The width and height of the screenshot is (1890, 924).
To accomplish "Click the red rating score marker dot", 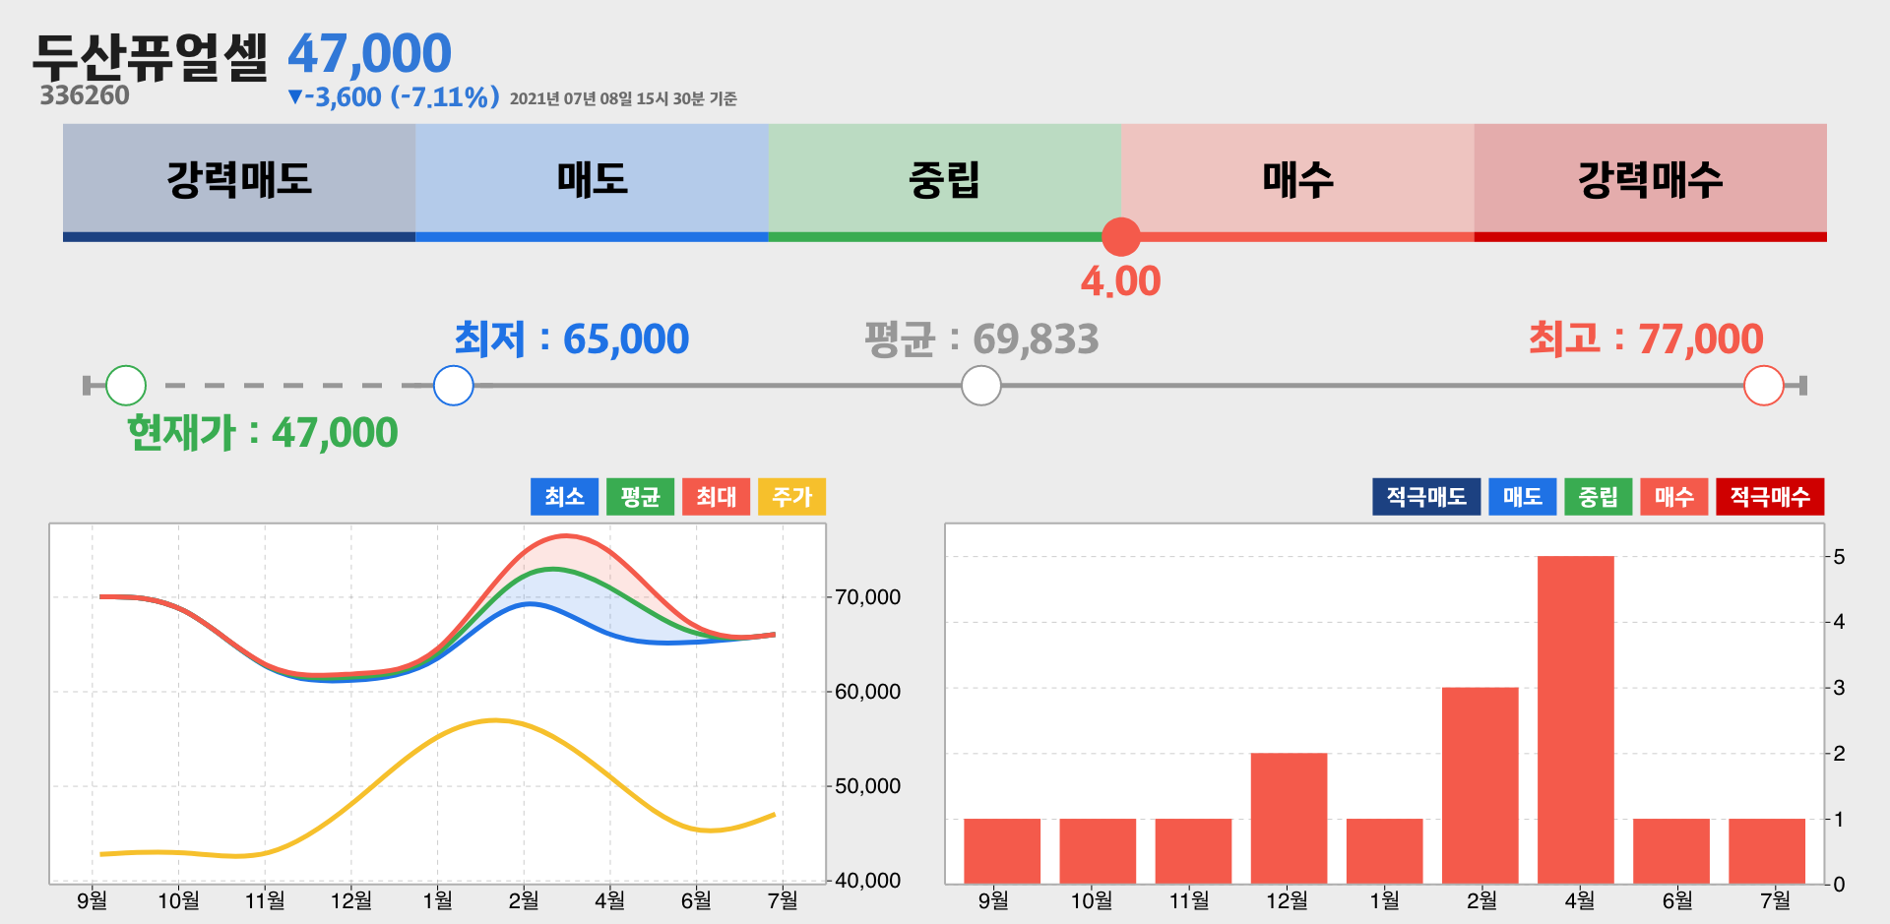I will [1121, 236].
